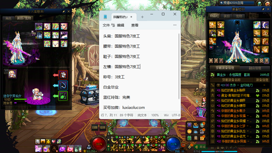272x153 pixels.
Task: Open the 查看 menu in Notepad
Action: (135, 25)
